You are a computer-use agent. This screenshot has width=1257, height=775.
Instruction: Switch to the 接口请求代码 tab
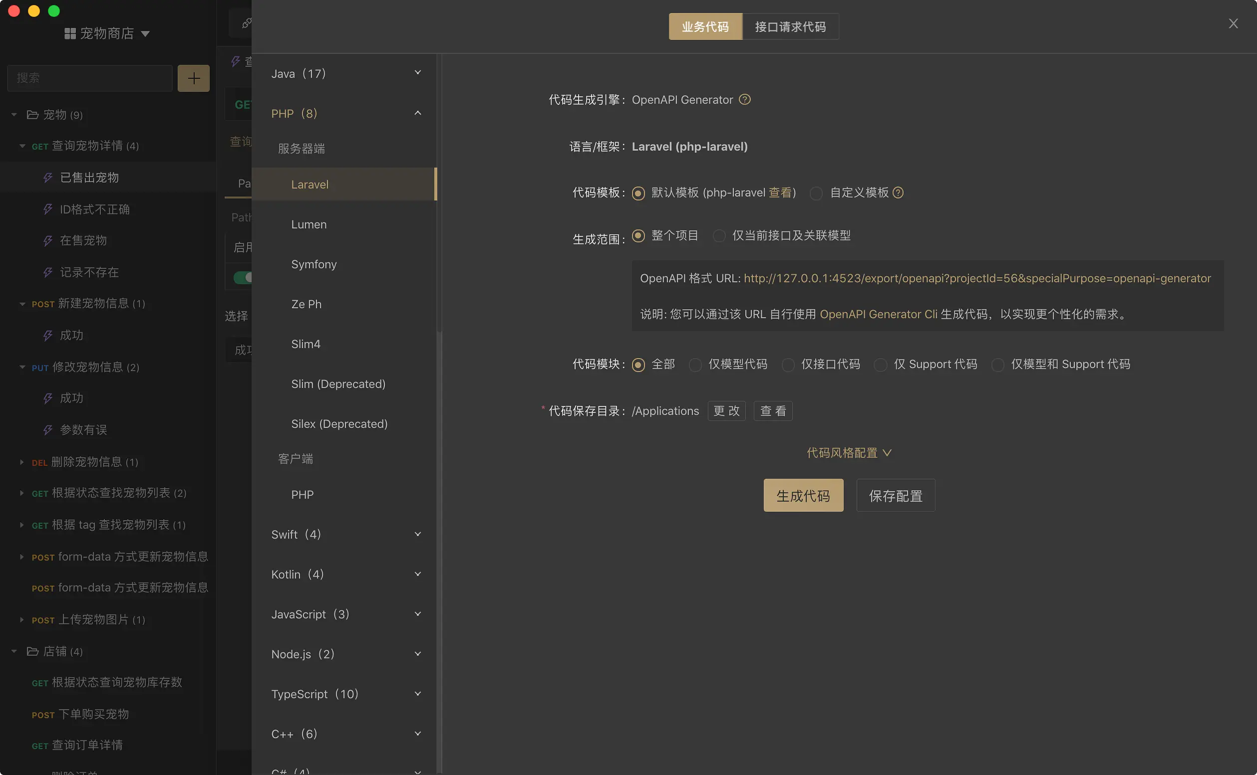791,26
